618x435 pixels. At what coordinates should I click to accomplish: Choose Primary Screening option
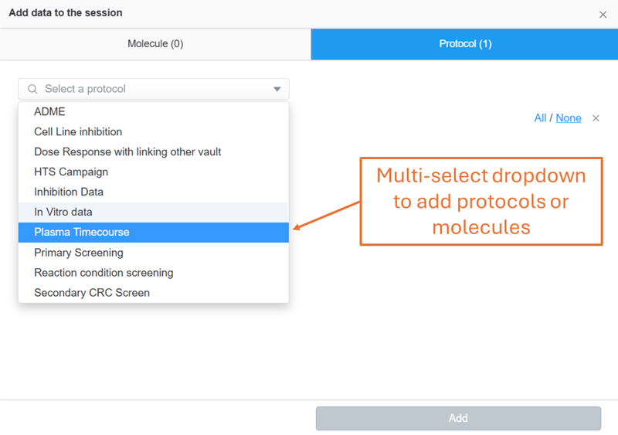(79, 253)
